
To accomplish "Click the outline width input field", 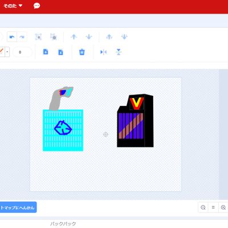I will (22, 52).
